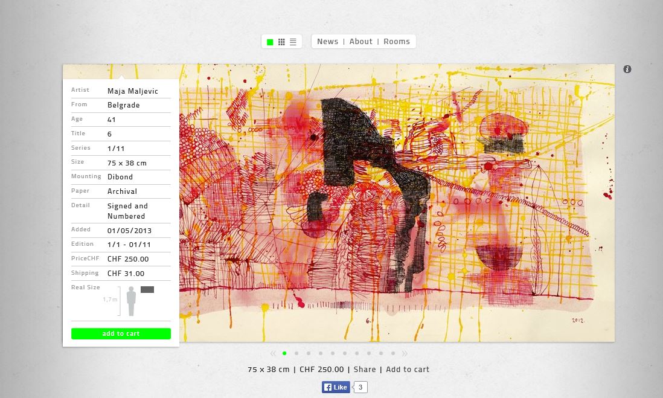Switch to list view

[x=293, y=42]
